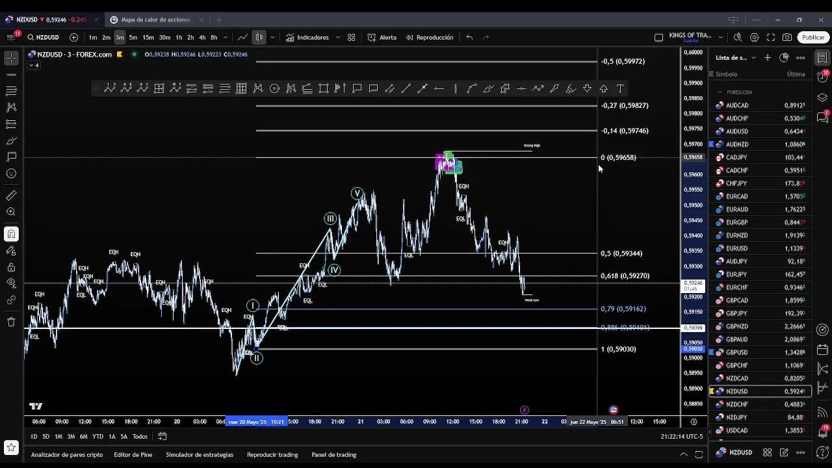Select EURUSD in the watchlist
This screenshot has height=468, width=832.
click(736, 248)
